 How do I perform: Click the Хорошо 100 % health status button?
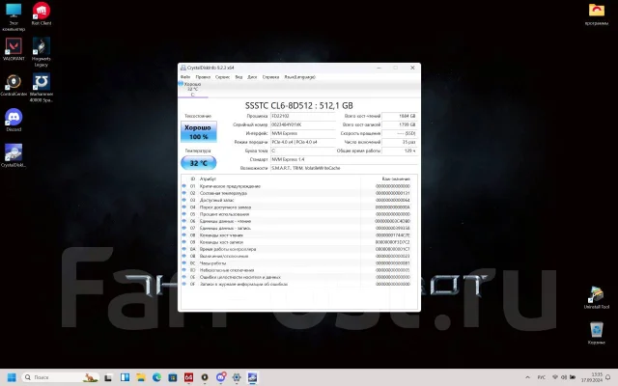(199, 132)
